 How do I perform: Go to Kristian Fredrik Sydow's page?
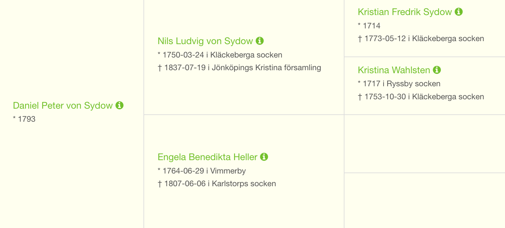pyautogui.click(x=405, y=12)
